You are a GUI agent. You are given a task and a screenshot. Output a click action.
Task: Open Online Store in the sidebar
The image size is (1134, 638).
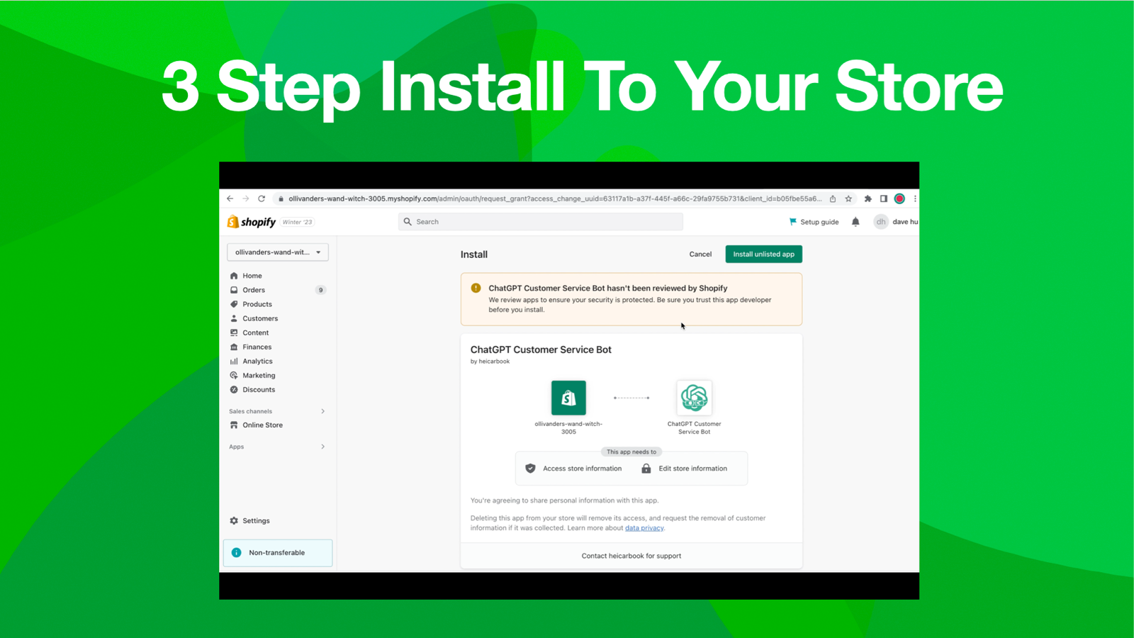[262, 425]
